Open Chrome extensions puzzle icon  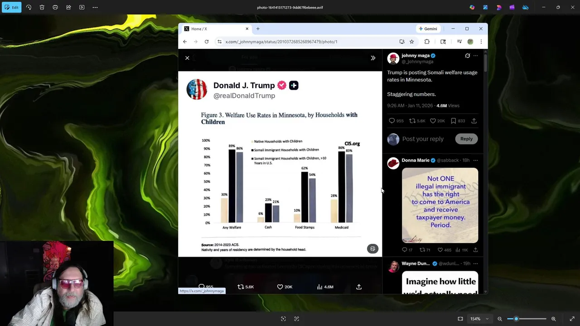(427, 42)
